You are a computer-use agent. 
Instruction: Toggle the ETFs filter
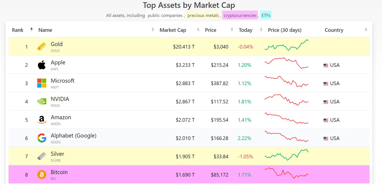point(266,15)
